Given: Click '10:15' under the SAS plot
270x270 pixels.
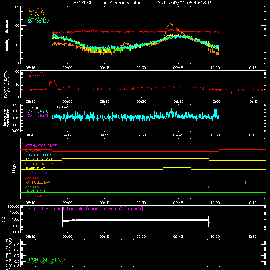Looking at the screenshot, I should click(x=252, y=237).
